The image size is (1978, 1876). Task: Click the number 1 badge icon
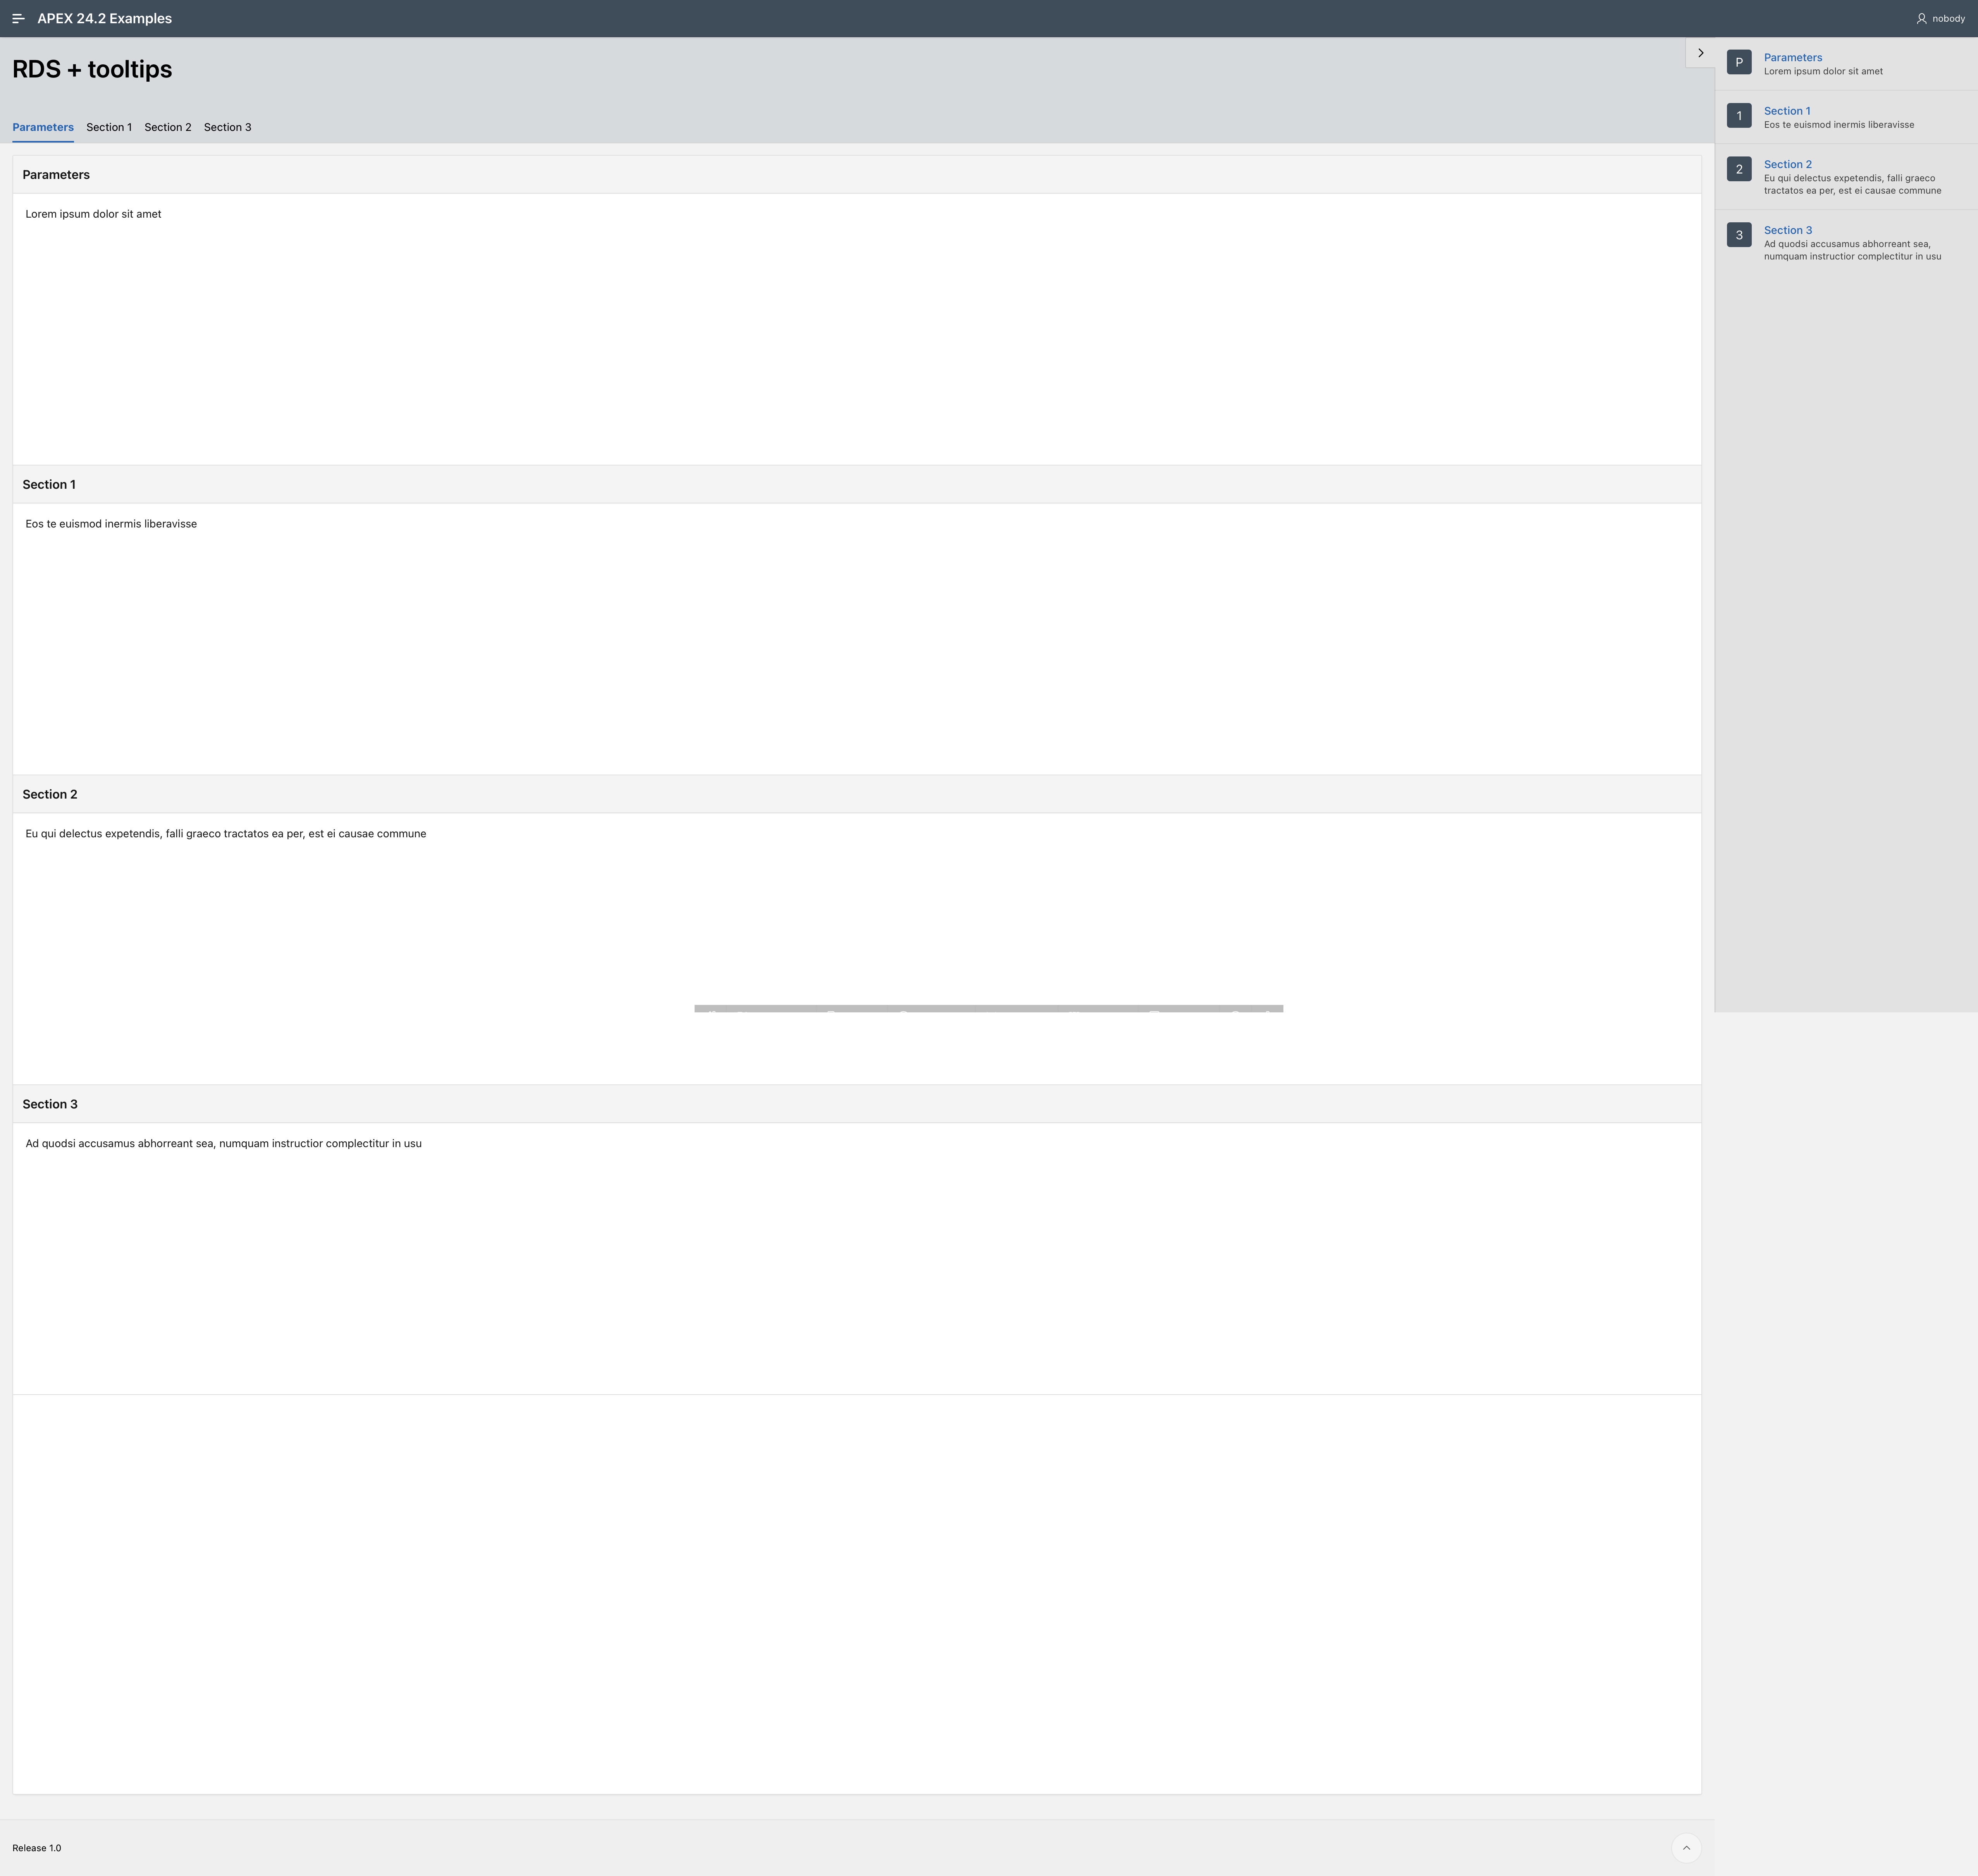[1739, 116]
